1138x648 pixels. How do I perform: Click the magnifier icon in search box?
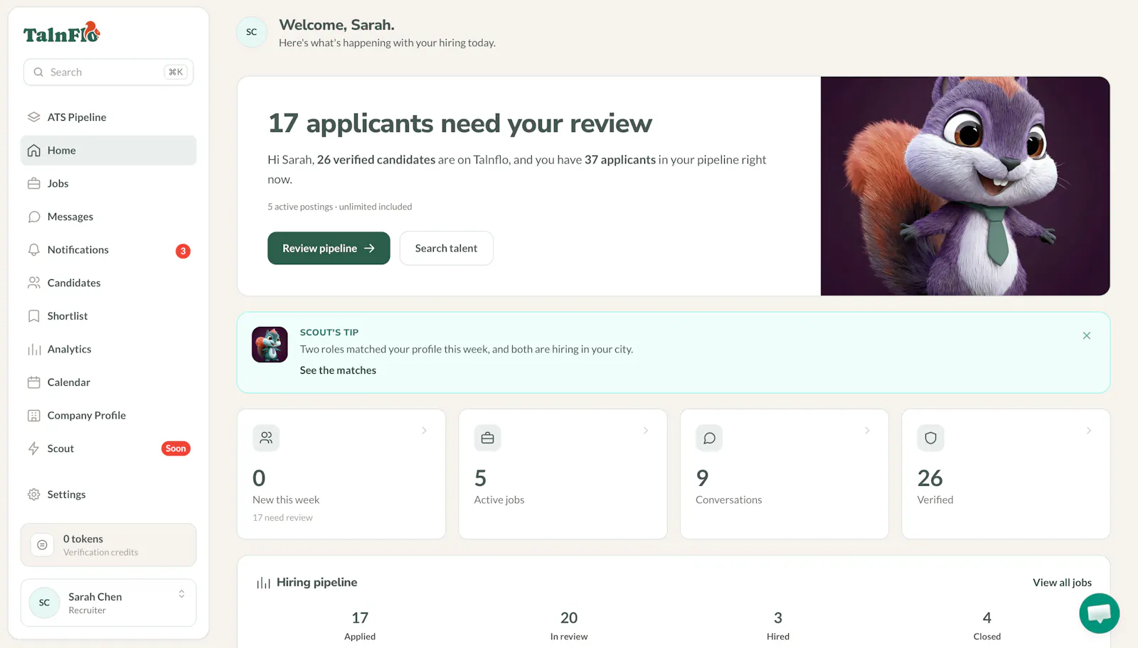[38, 72]
